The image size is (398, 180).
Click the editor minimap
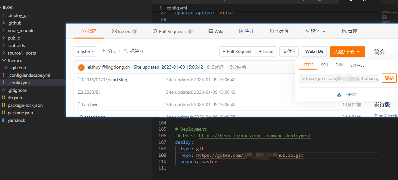[389, 17]
